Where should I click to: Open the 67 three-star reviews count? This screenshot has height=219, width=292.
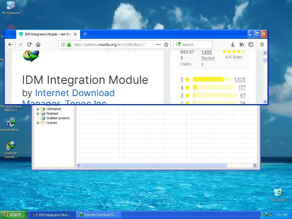coord(243,95)
